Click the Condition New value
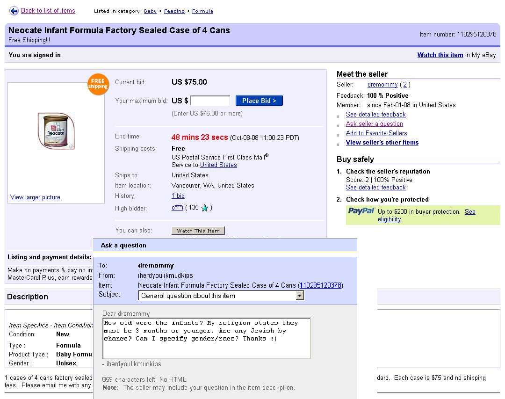Screen dimensions: 505x399 pos(63,334)
